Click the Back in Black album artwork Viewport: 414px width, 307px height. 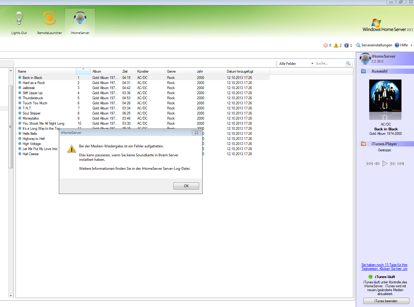385,96
